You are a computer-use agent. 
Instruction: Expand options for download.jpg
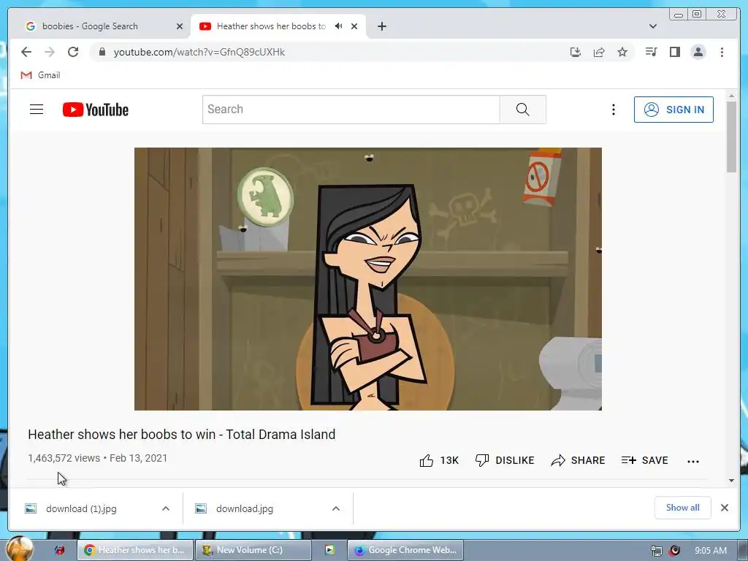pos(336,508)
